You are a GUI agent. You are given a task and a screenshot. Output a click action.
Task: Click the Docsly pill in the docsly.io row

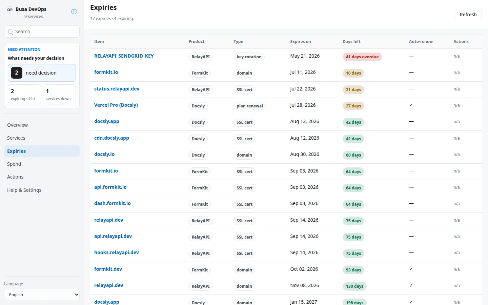(x=198, y=155)
